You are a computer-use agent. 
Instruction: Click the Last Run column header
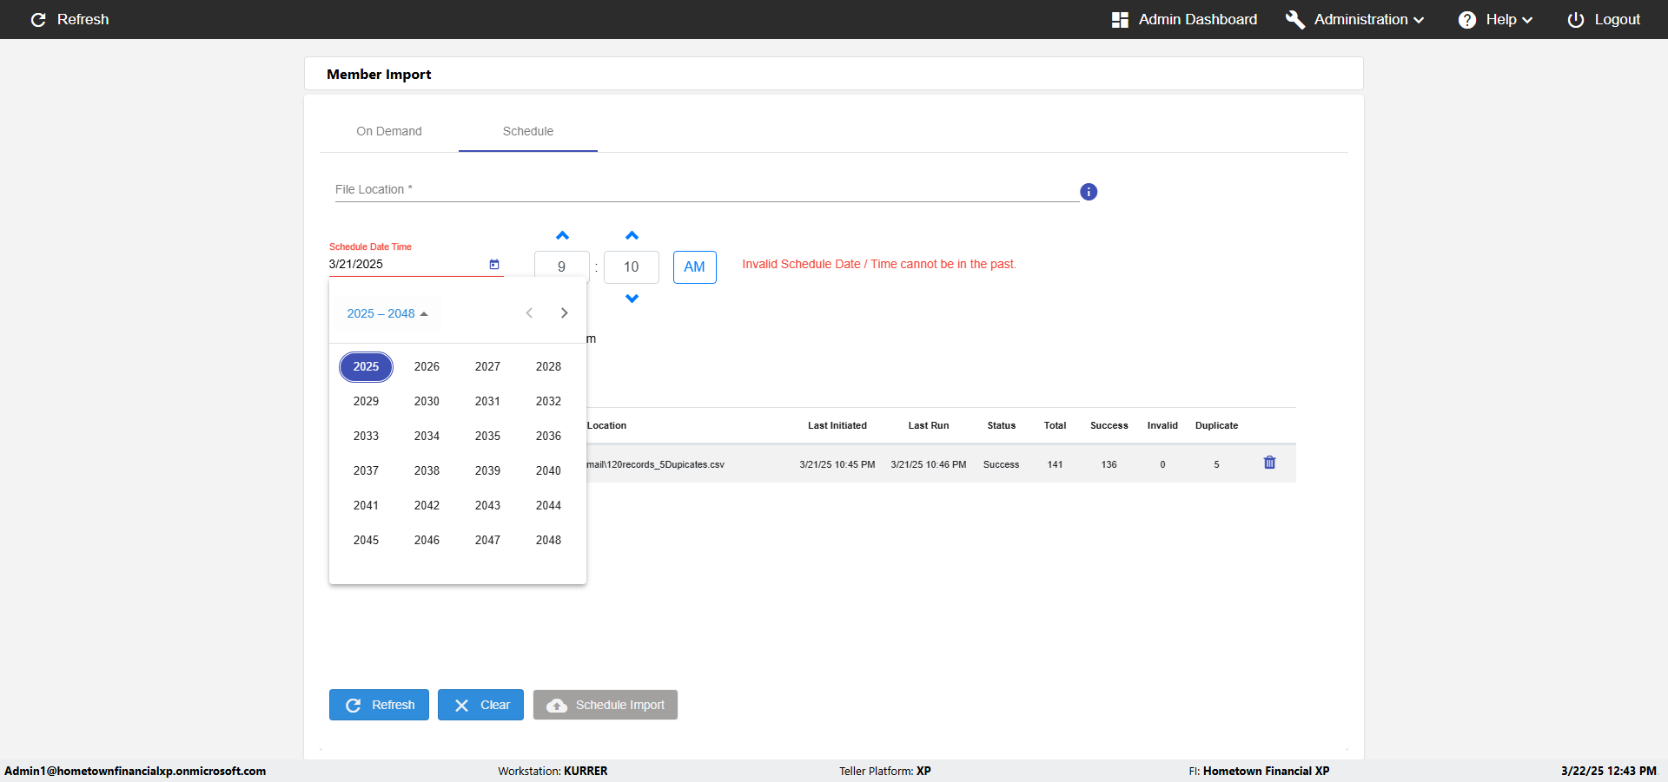(x=929, y=425)
